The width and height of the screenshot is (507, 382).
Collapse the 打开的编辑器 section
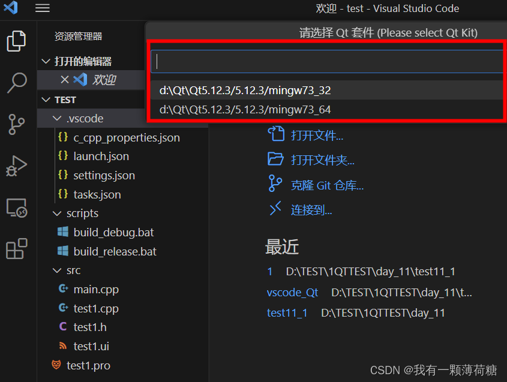click(46, 61)
